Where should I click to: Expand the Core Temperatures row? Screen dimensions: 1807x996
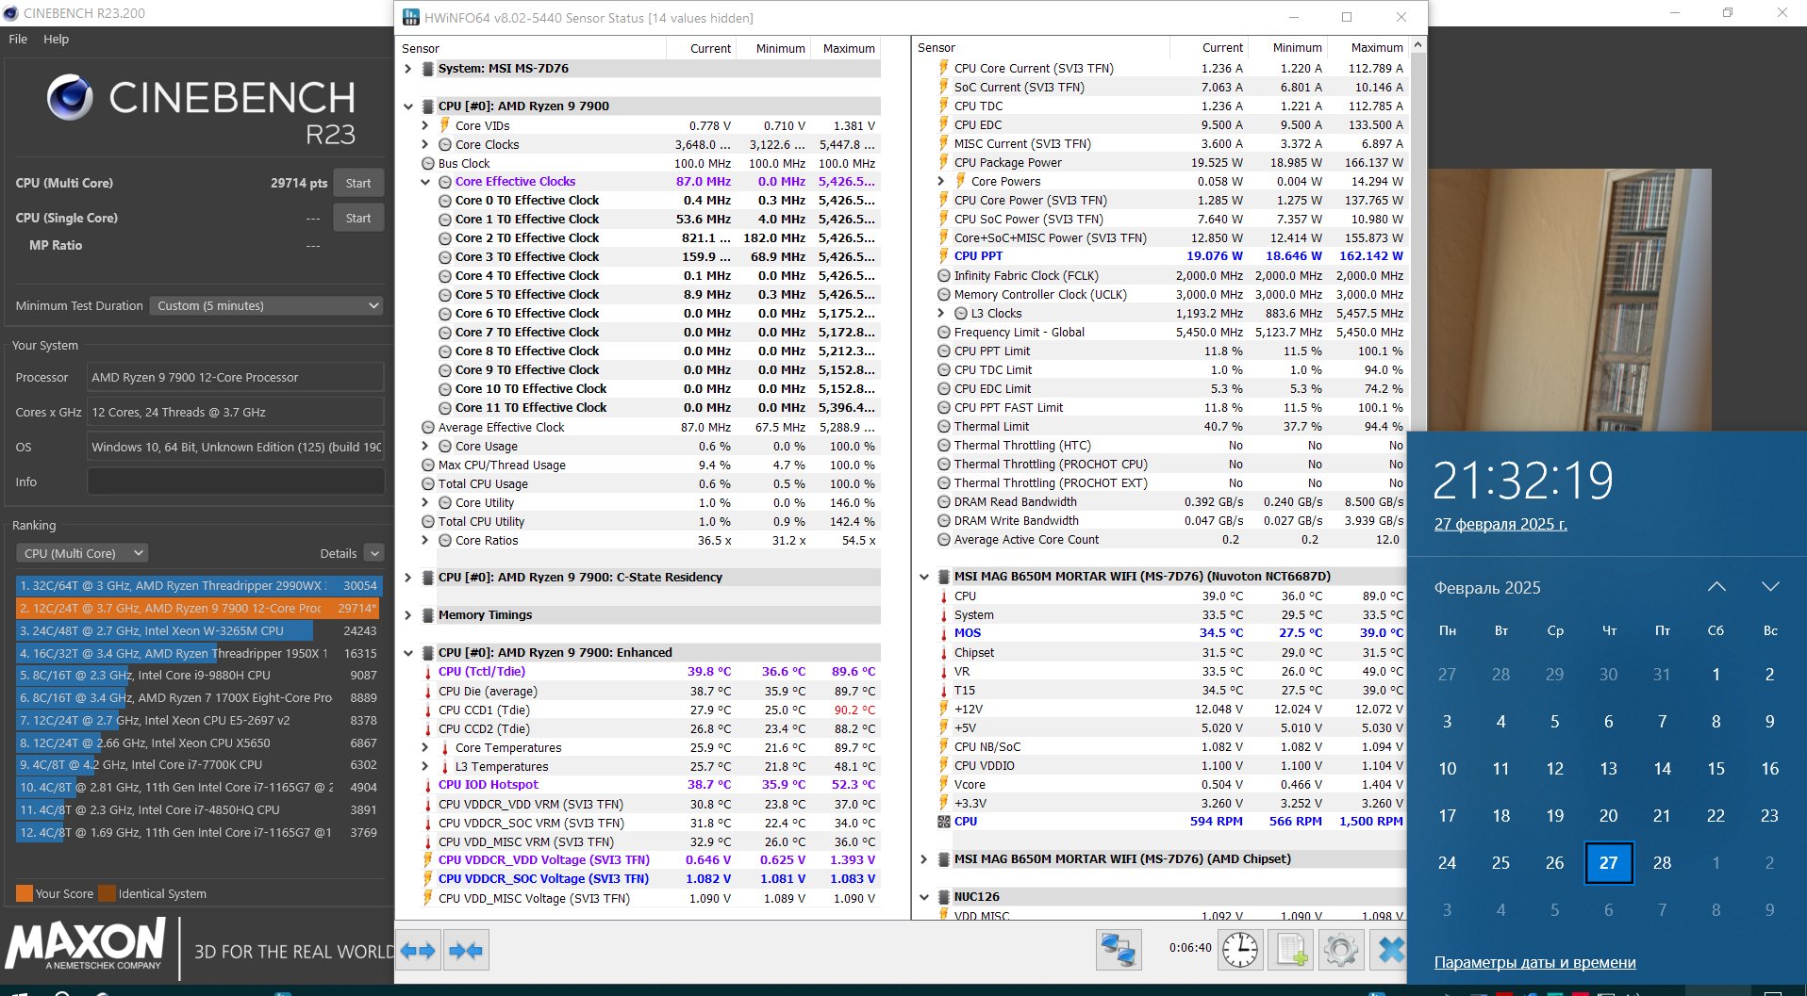click(425, 747)
